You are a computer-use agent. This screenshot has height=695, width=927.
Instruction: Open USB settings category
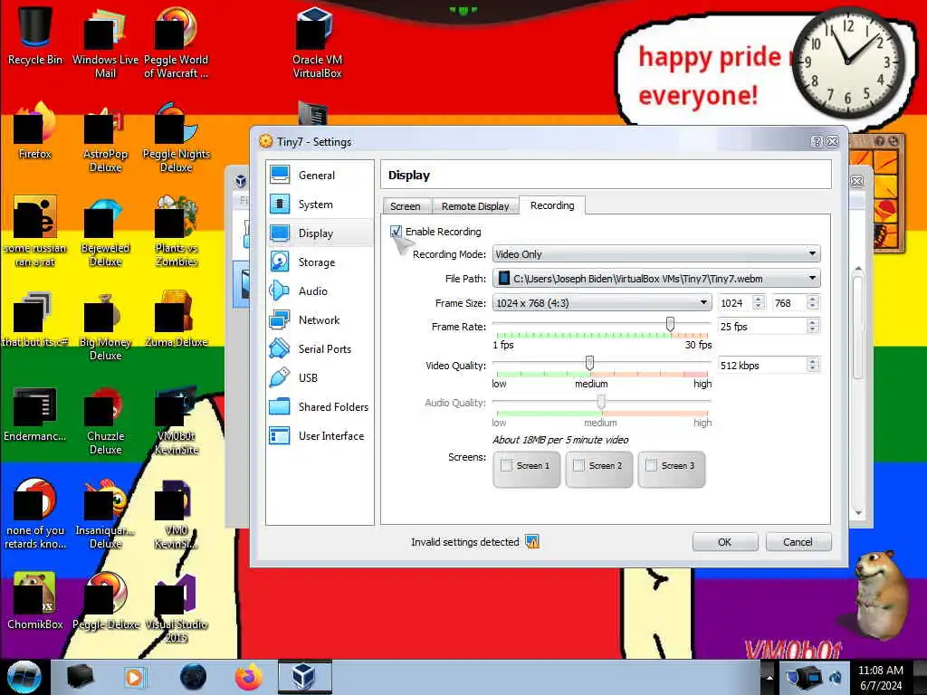point(320,377)
